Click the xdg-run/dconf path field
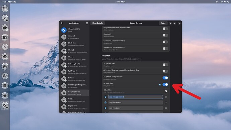The height and width of the screenshot is (130, 231). (136, 108)
